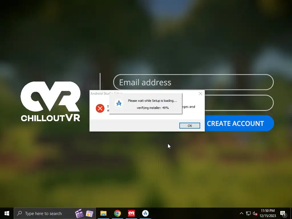Open the notification center icon
The image size is (292, 219).
[283, 214]
